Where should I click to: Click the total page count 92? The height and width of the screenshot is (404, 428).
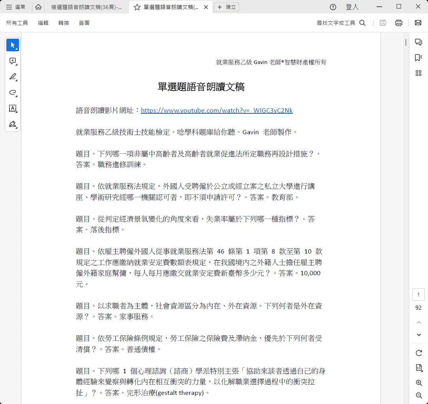pyautogui.click(x=419, y=308)
